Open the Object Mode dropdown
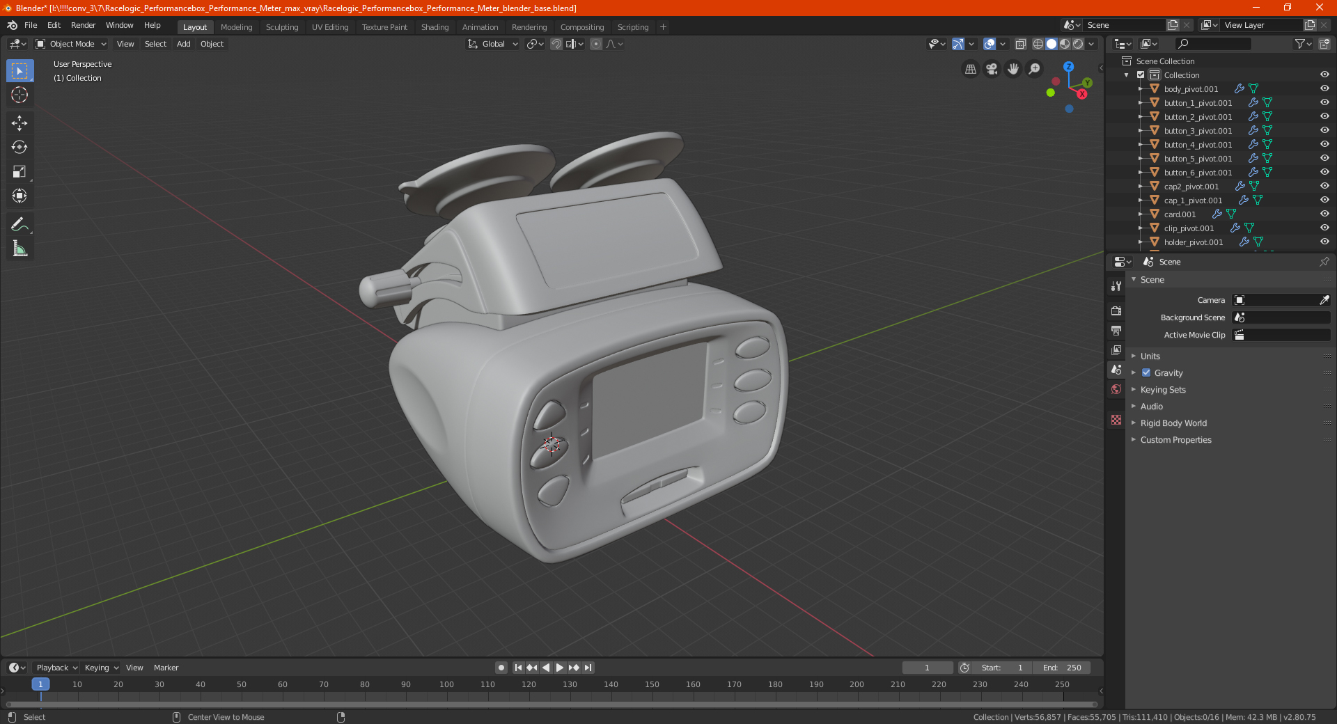Image resolution: width=1337 pixels, height=724 pixels. pyautogui.click(x=71, y=44)
